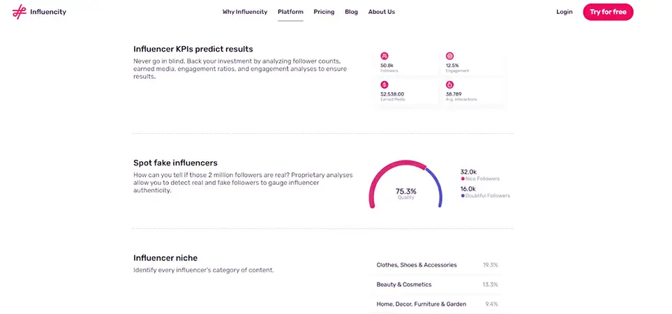Click the Spot fake influencers heading
Image resolution: width=672 pixels, height=314 pixels.
[x=175, y=163]
